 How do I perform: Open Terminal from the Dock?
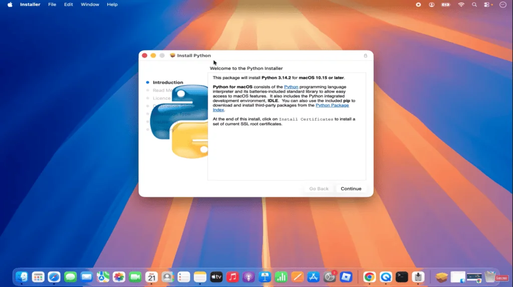pos(402,277)
